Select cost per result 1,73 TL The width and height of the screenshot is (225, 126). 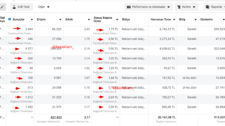click(x=113, y=29)
